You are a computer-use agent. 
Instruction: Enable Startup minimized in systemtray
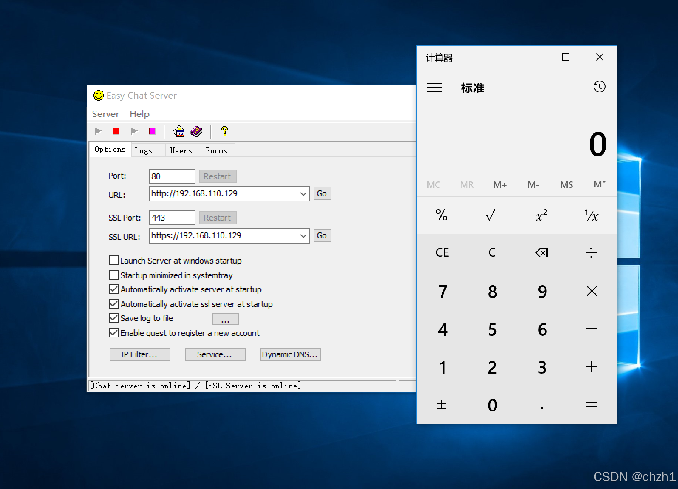(x=114, y=275)
